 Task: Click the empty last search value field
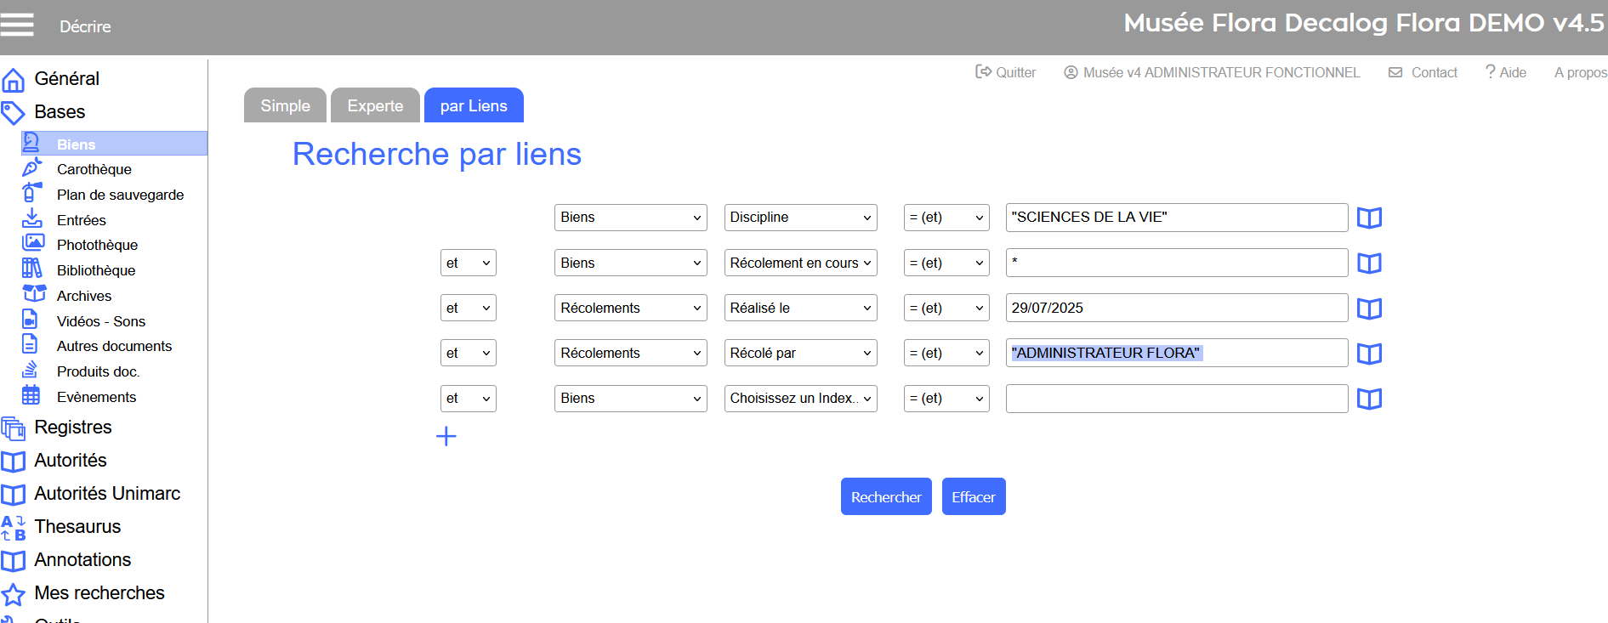[x=1176, y=399]
